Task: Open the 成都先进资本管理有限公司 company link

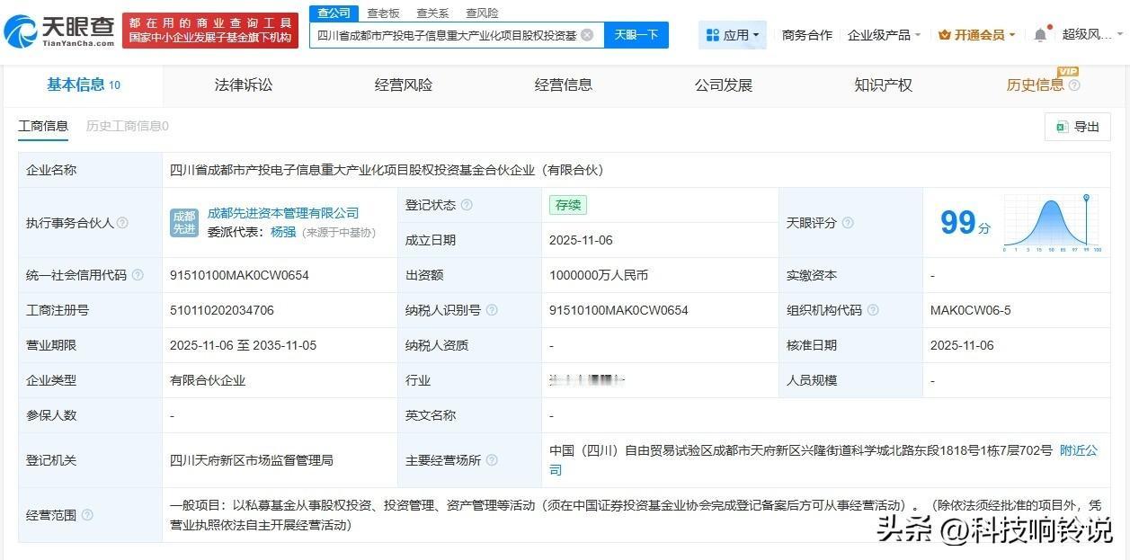Action: (280, 213)
